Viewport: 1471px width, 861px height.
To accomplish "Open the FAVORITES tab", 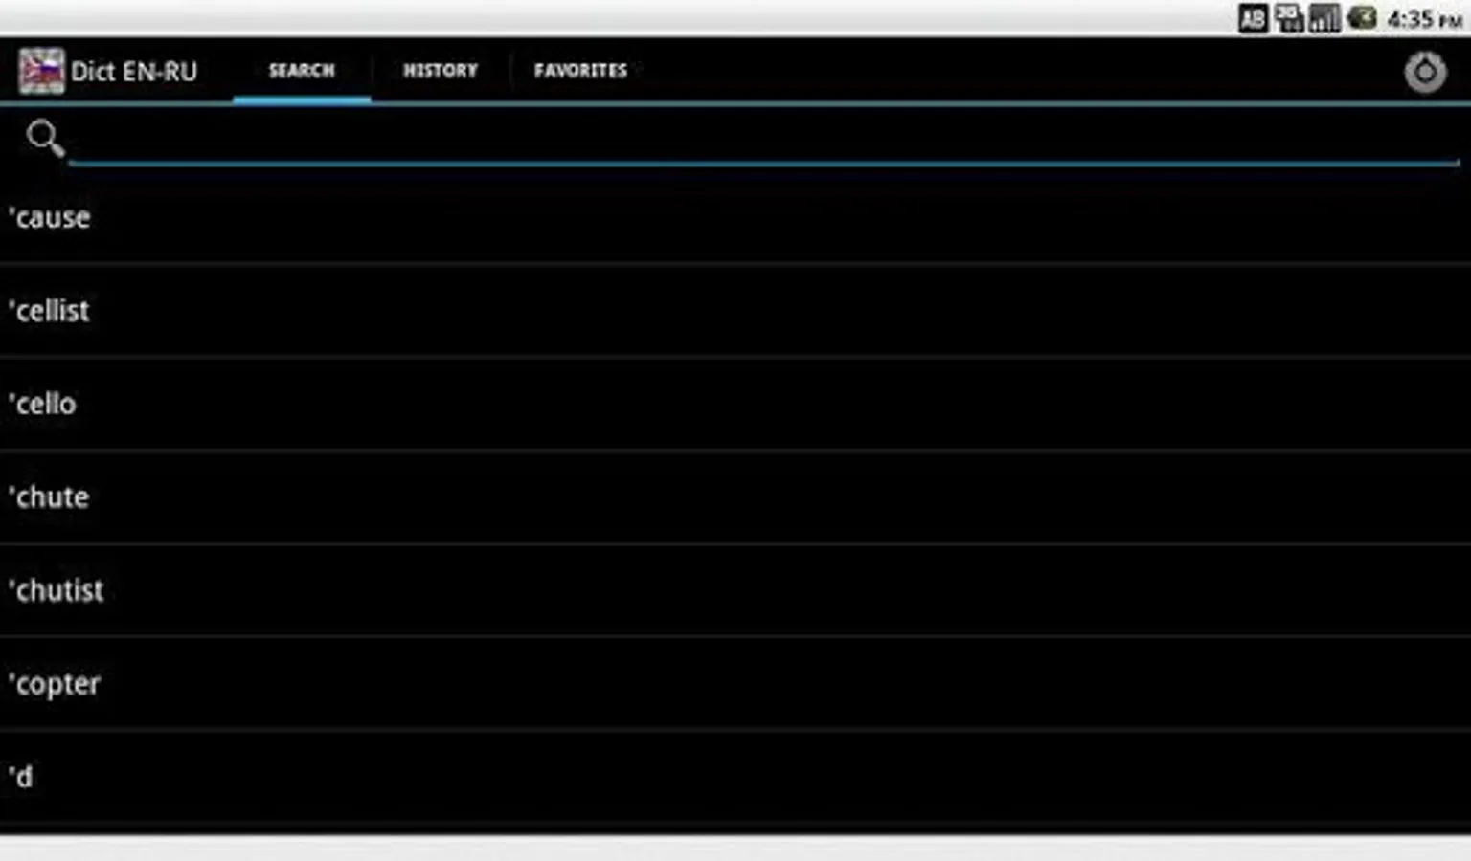I will (580, 71).
